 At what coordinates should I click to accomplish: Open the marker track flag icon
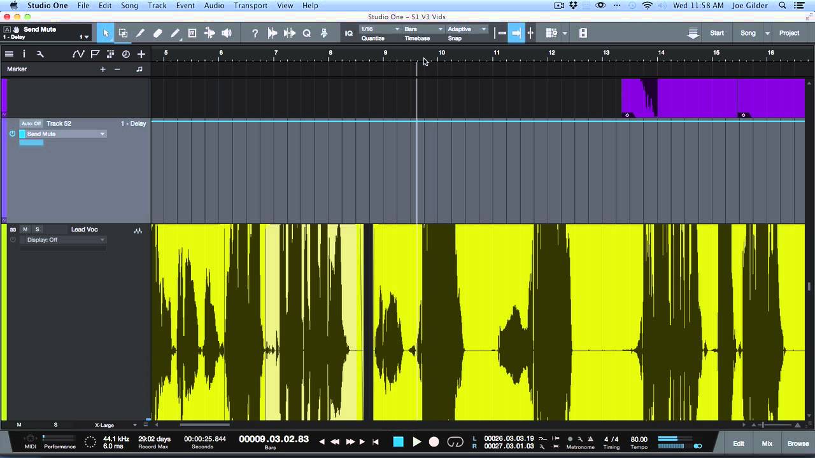[95, 54]
